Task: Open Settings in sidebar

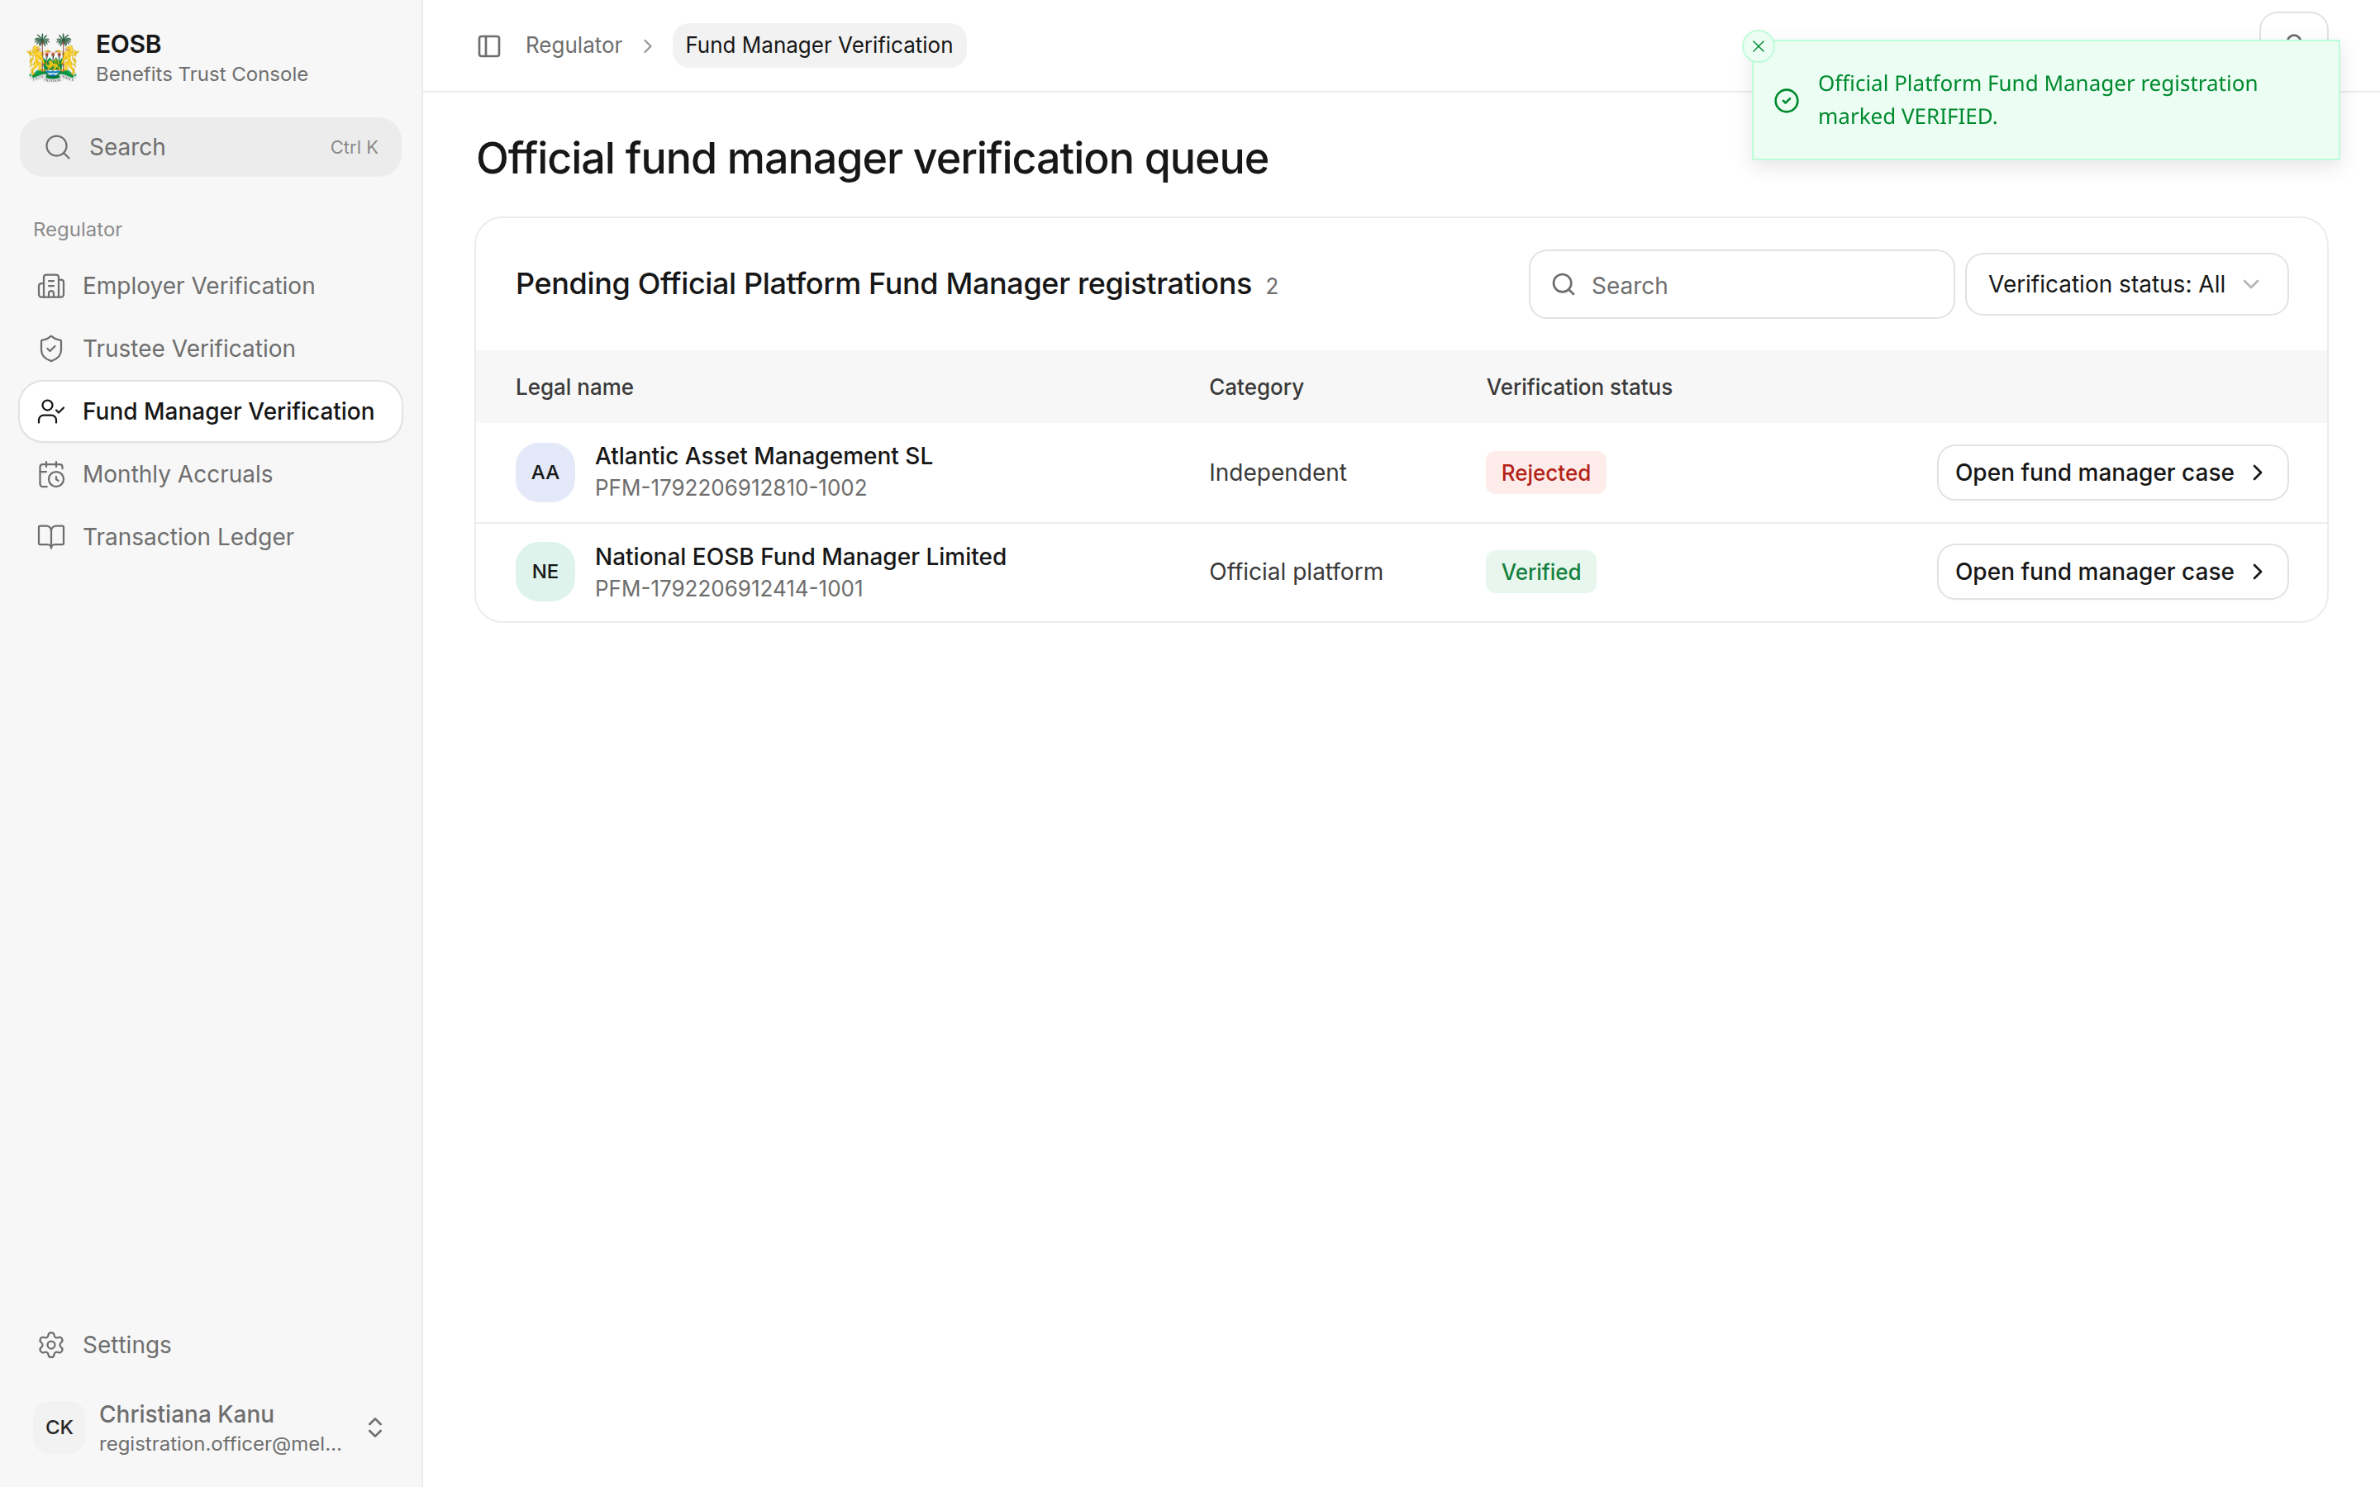Action: (x=211, y=1344)
